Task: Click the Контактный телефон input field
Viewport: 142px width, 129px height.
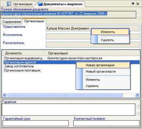Action: click(x=106, y=123)
